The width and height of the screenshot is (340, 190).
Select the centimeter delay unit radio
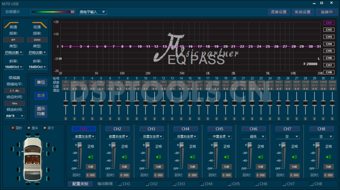tap(29, 128)
